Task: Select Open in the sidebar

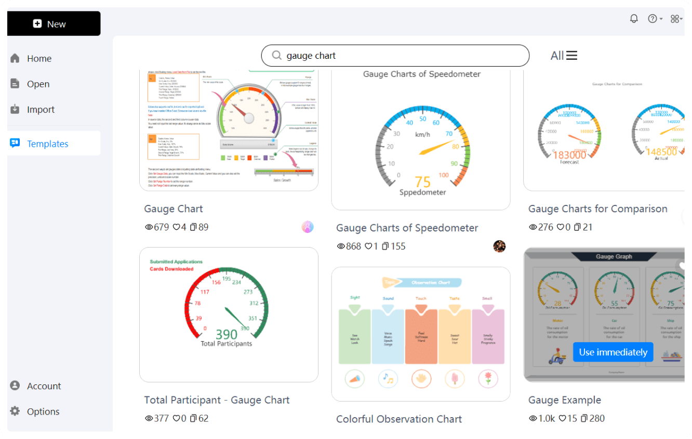Action: tap(38, 84)
